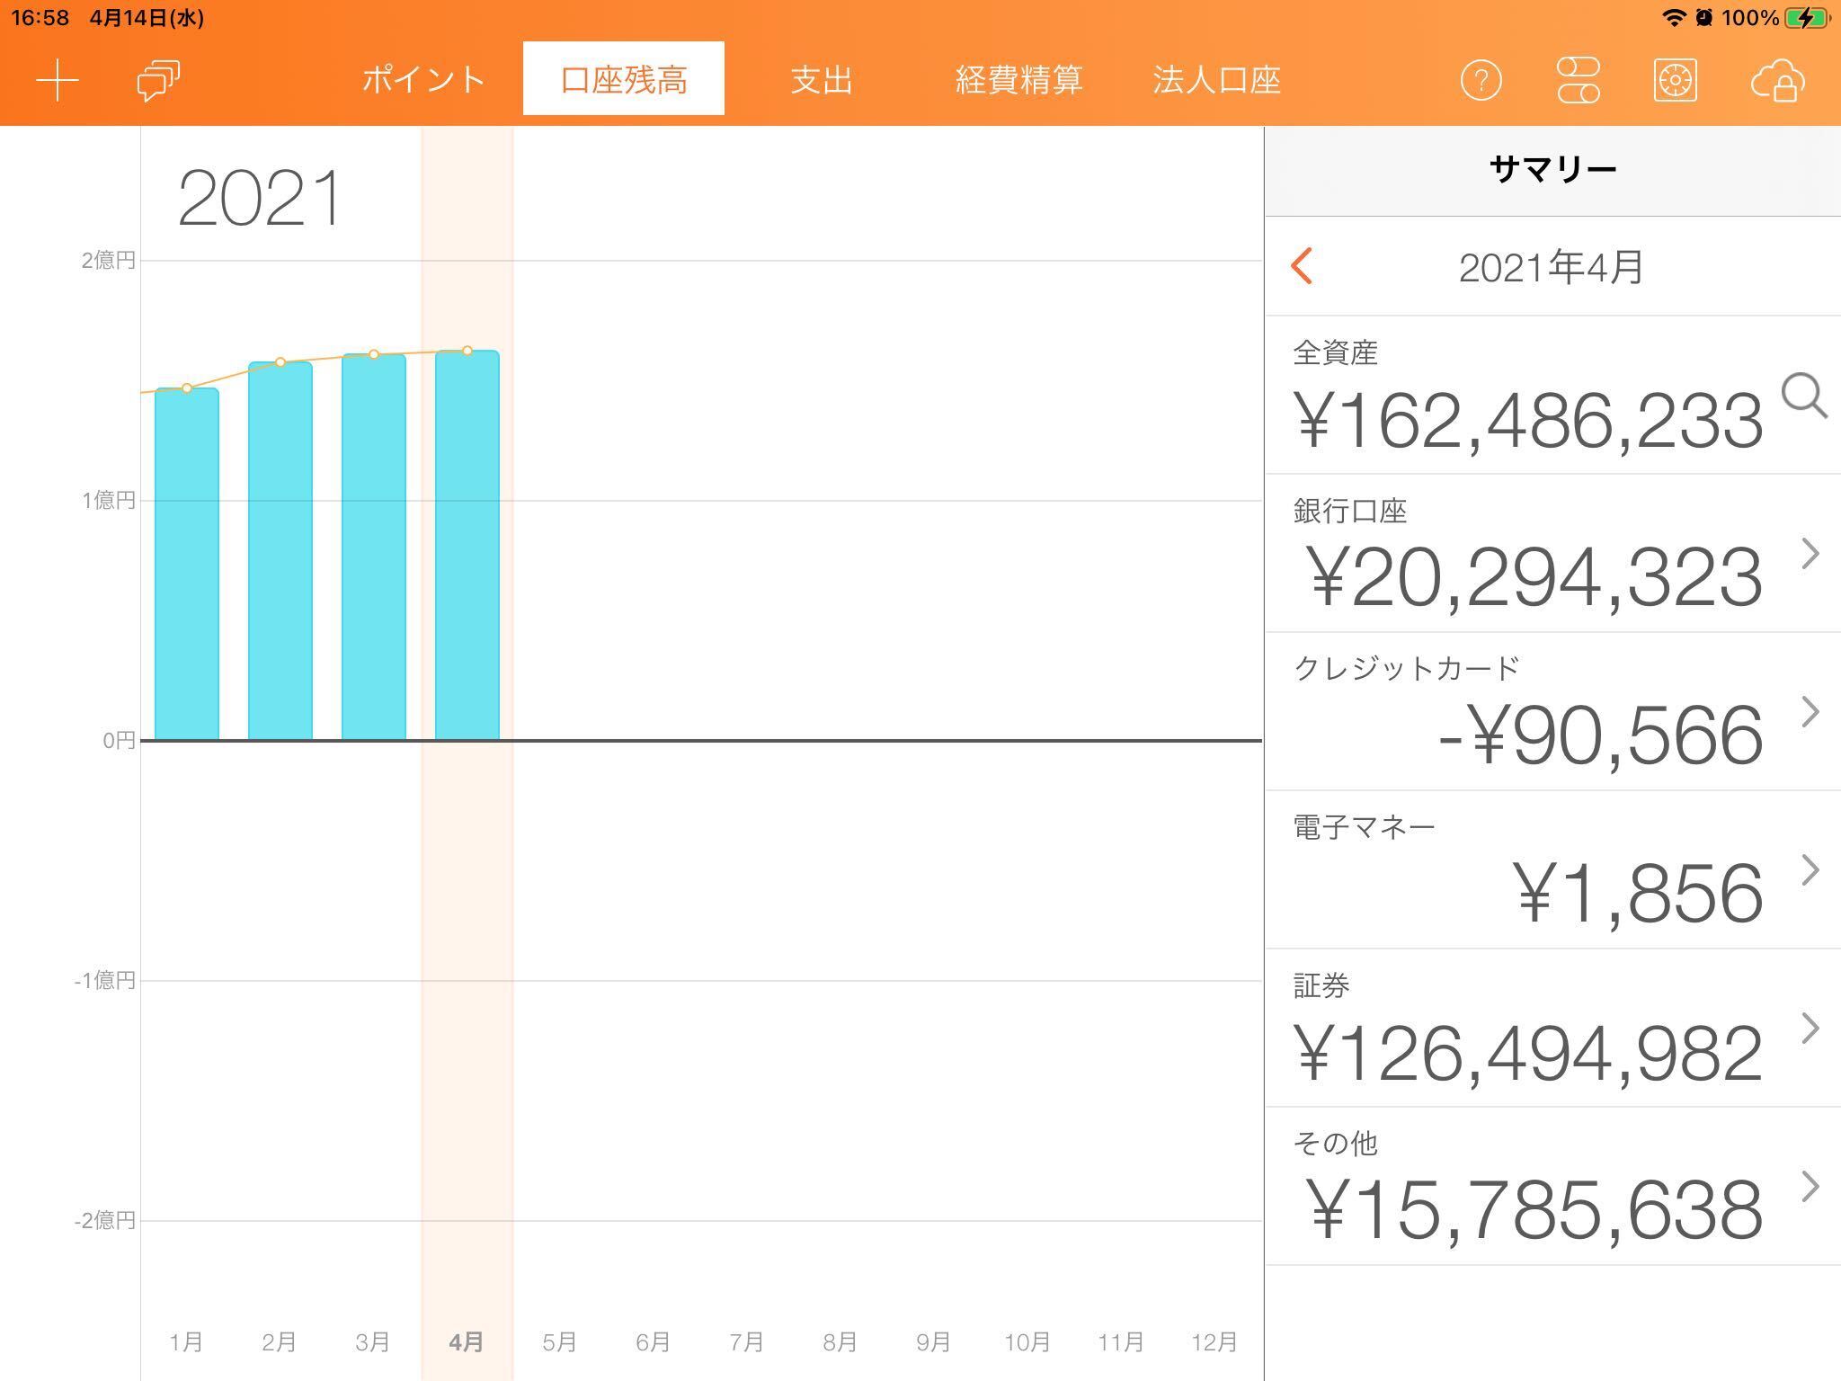
Task: Expand the 銀行口座 row chevron
Action: tap(1810, 554)
